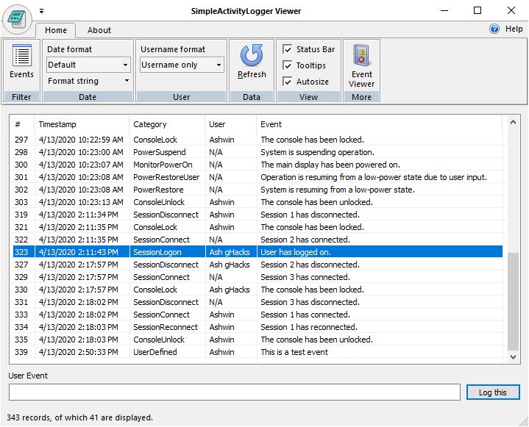
Task: Uncheck the Autosize option
Action: click(288, 82)
